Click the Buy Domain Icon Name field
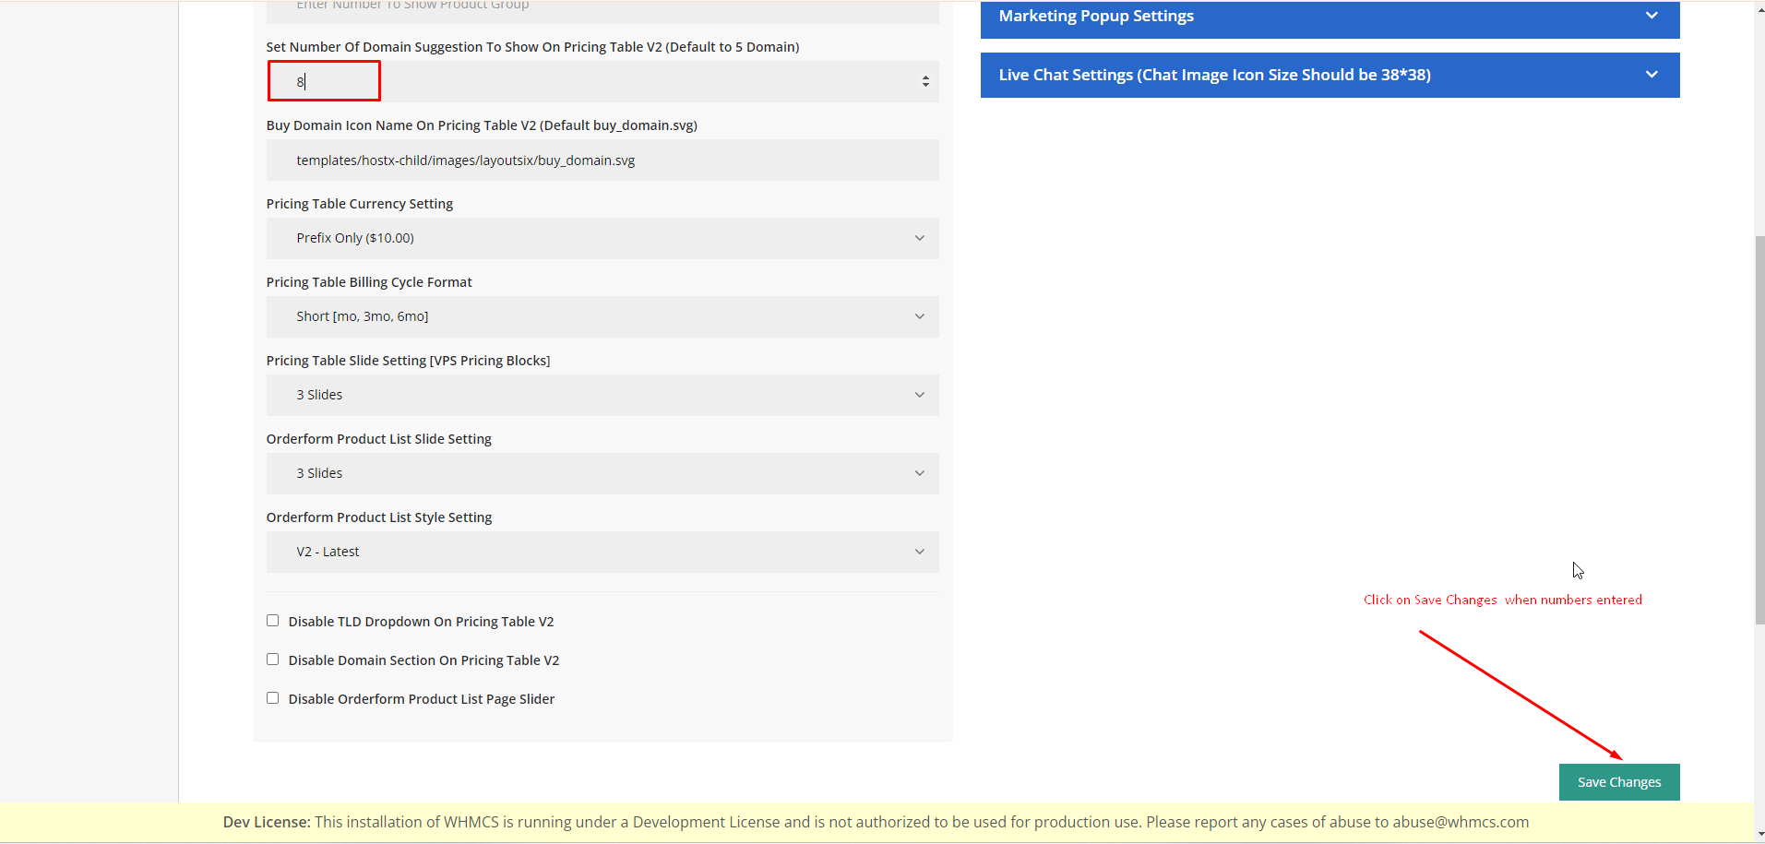Image resolution: width=1765 pixels, height=844 pixels. 602,160
